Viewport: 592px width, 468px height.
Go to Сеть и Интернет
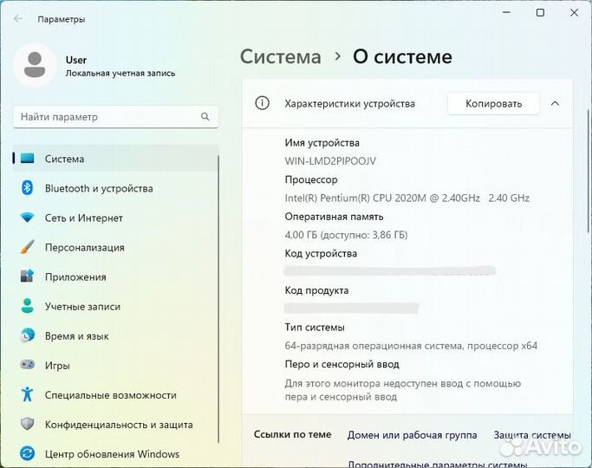click(115, 218)
